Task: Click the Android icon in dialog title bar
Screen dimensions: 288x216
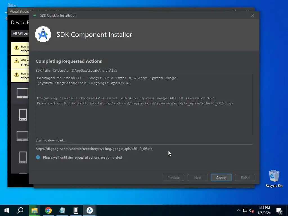Action: [35, 15]
